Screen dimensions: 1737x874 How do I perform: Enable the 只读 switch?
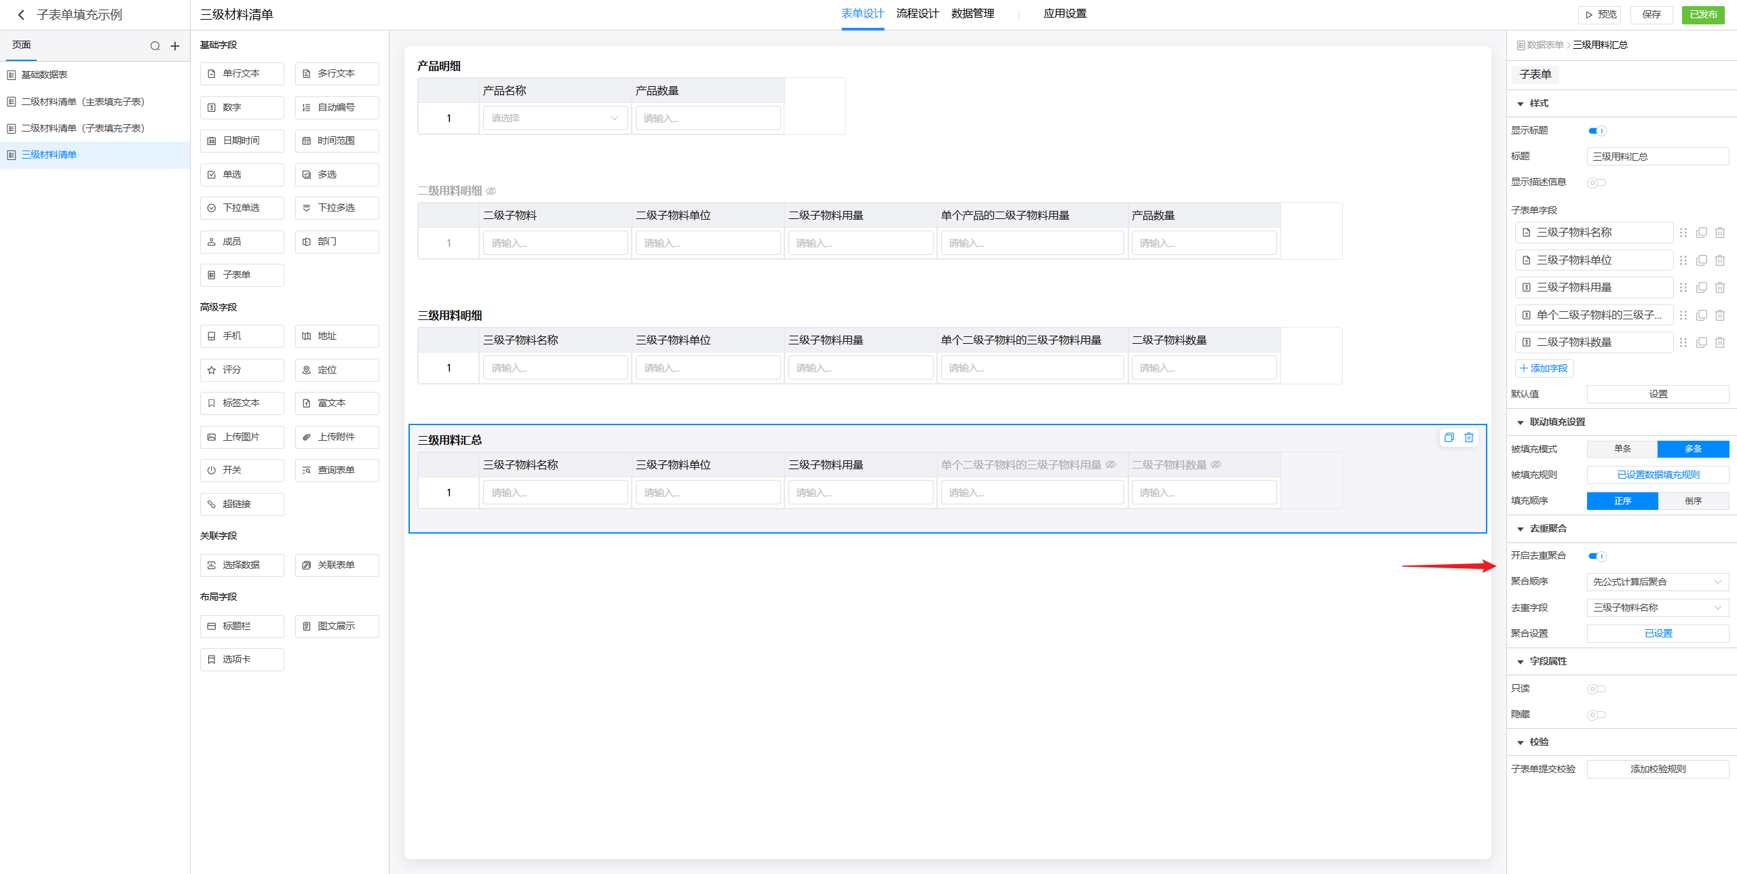[x=1596, y=689]
